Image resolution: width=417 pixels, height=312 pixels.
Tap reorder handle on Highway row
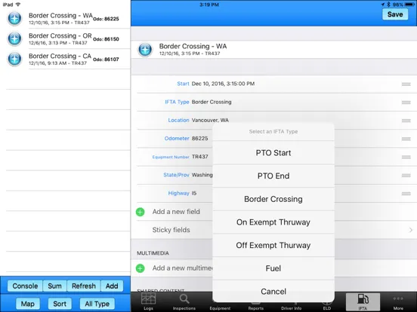click(x=406, y=194)
